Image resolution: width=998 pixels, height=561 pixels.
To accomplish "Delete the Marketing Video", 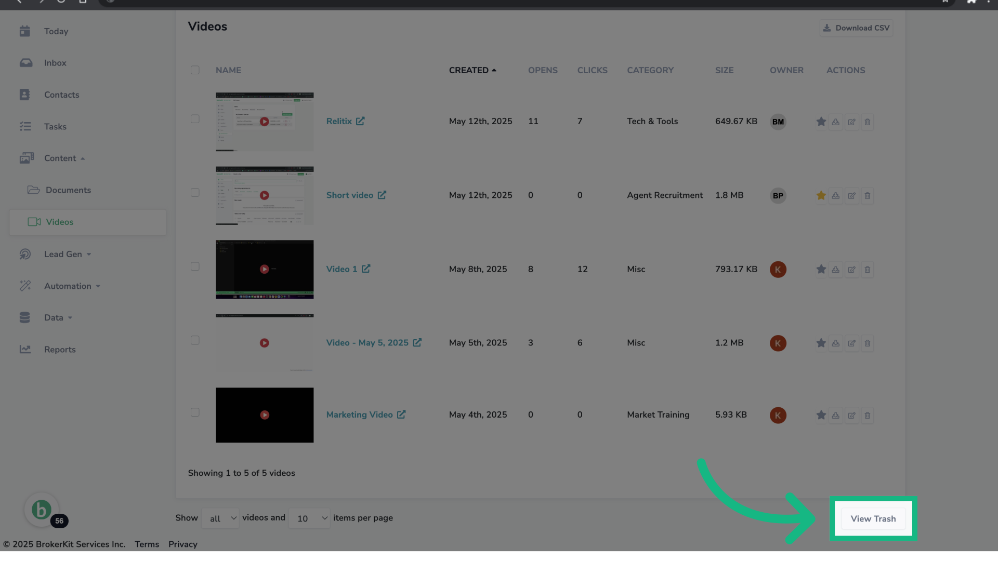I will point(867,416).
